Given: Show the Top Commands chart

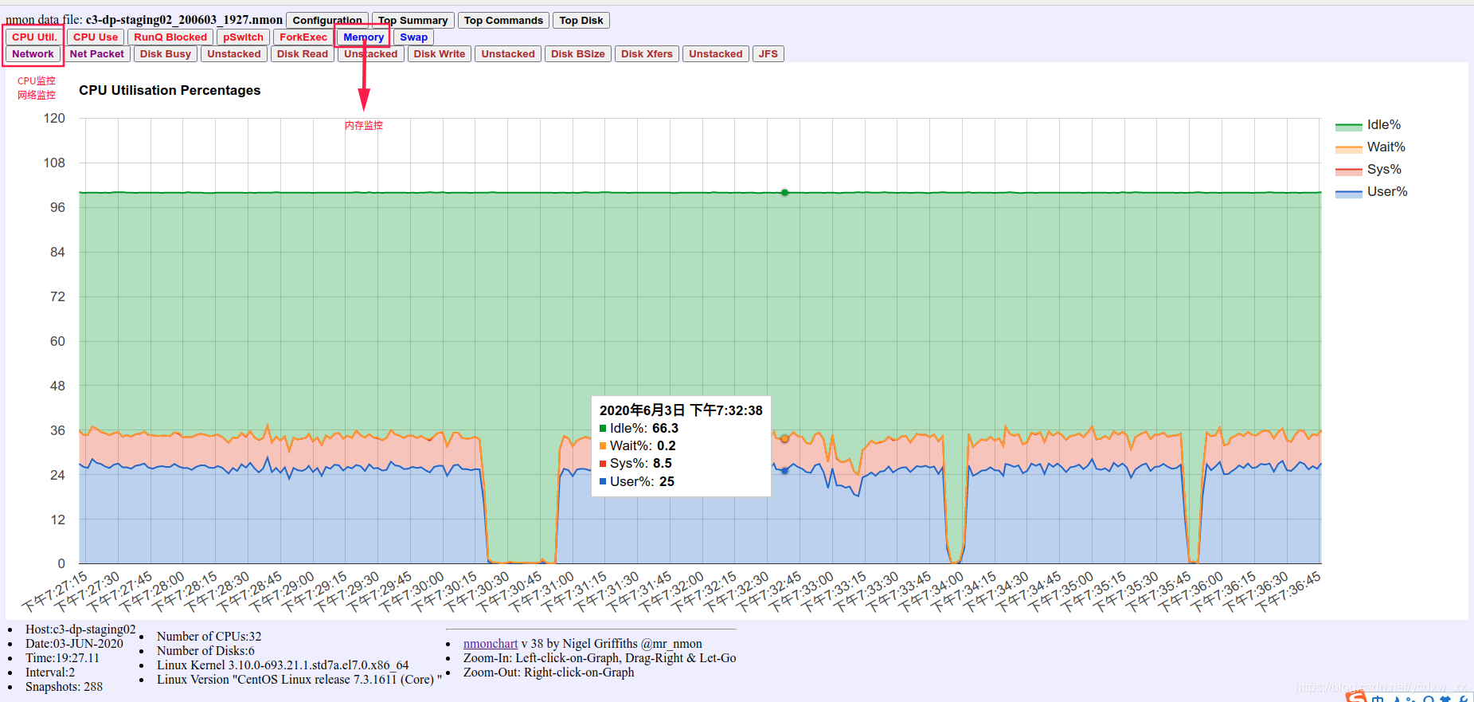Looking at the screenshot, I should pyautogui.click(x=503, y=21).
